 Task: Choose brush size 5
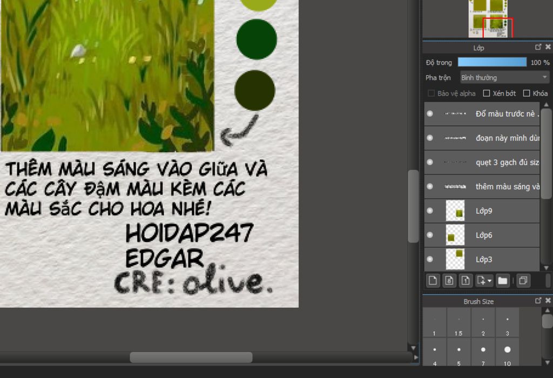tap(458, 352)
